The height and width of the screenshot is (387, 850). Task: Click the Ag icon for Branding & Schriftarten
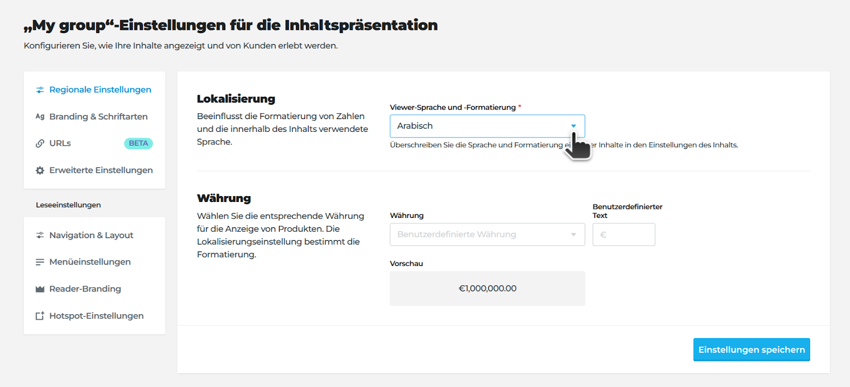click(x=40, y=116)
